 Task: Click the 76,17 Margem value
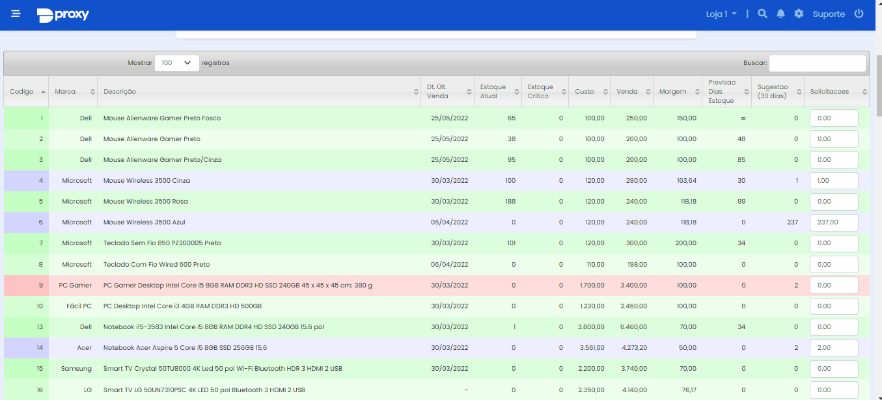click(689, 390)
